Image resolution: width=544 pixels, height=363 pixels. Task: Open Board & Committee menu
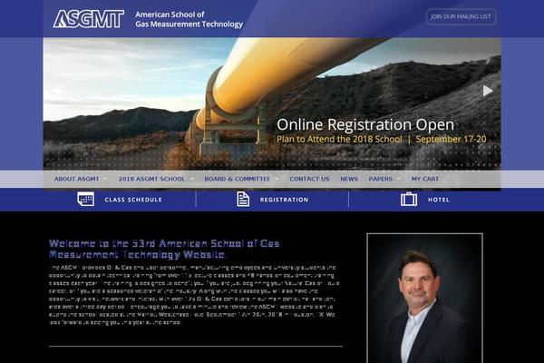[x=237, y=179]
